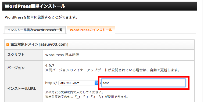Click the install path field containing test
204x102 pixels.
(x=143, y=83)
